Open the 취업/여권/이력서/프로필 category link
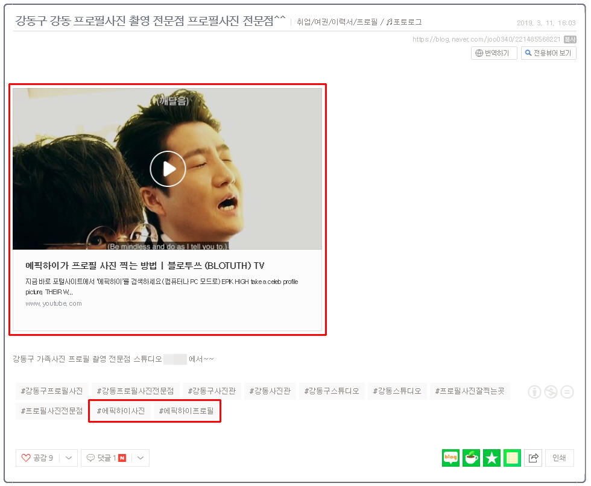591x486 pixels. [x=337, y=22]
